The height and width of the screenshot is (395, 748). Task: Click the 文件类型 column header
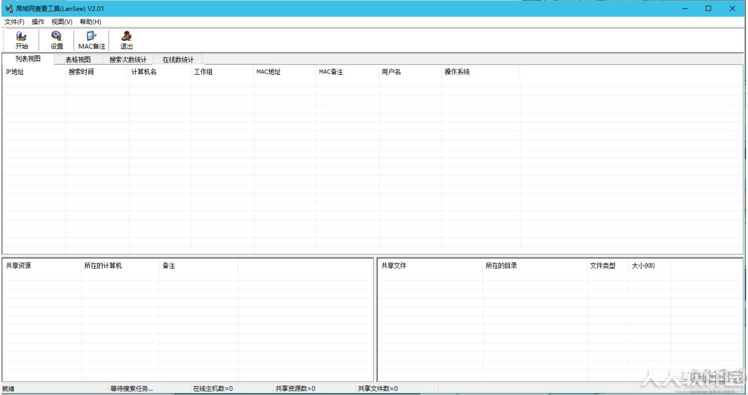(608, 266)
